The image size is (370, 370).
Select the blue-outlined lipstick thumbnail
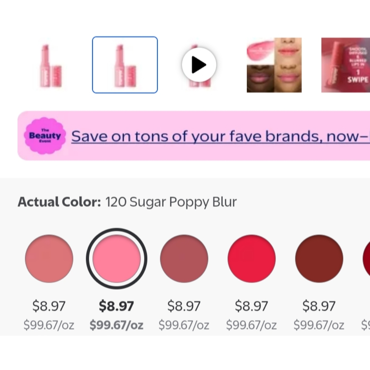(x=125, y=65)
